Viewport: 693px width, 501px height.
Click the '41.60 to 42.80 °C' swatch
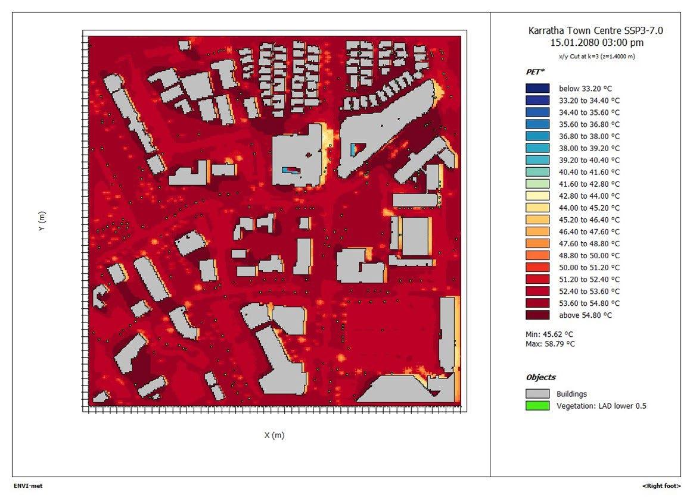coord(537,184)
